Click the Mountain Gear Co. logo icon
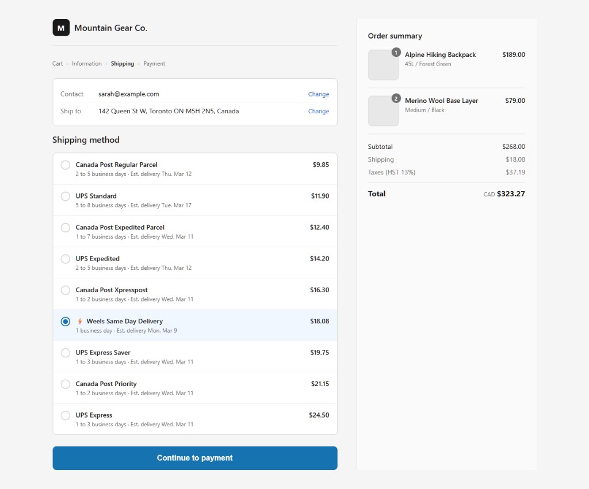 pos(61,27)
